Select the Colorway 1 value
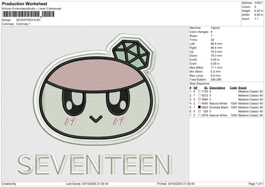The width and height of the screenshot is (265, 187). [23, 24]
